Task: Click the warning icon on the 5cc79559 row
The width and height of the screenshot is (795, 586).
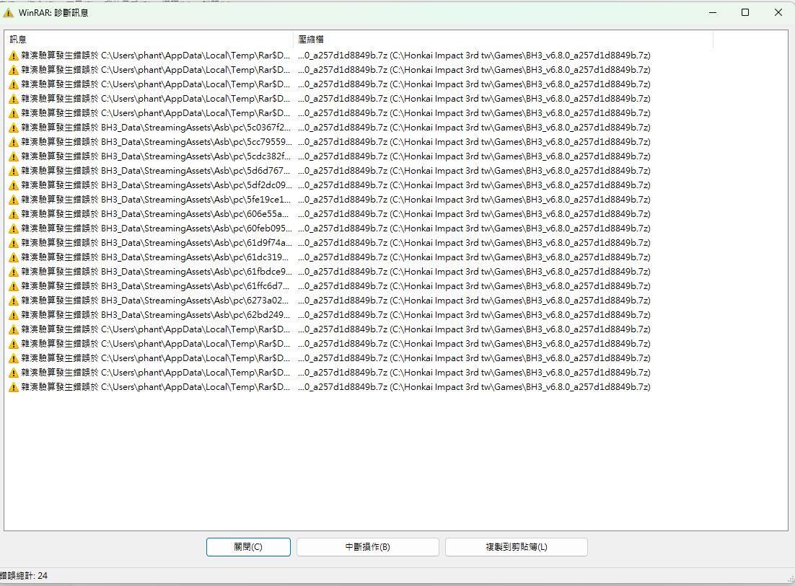Action: tap(14, 142)
